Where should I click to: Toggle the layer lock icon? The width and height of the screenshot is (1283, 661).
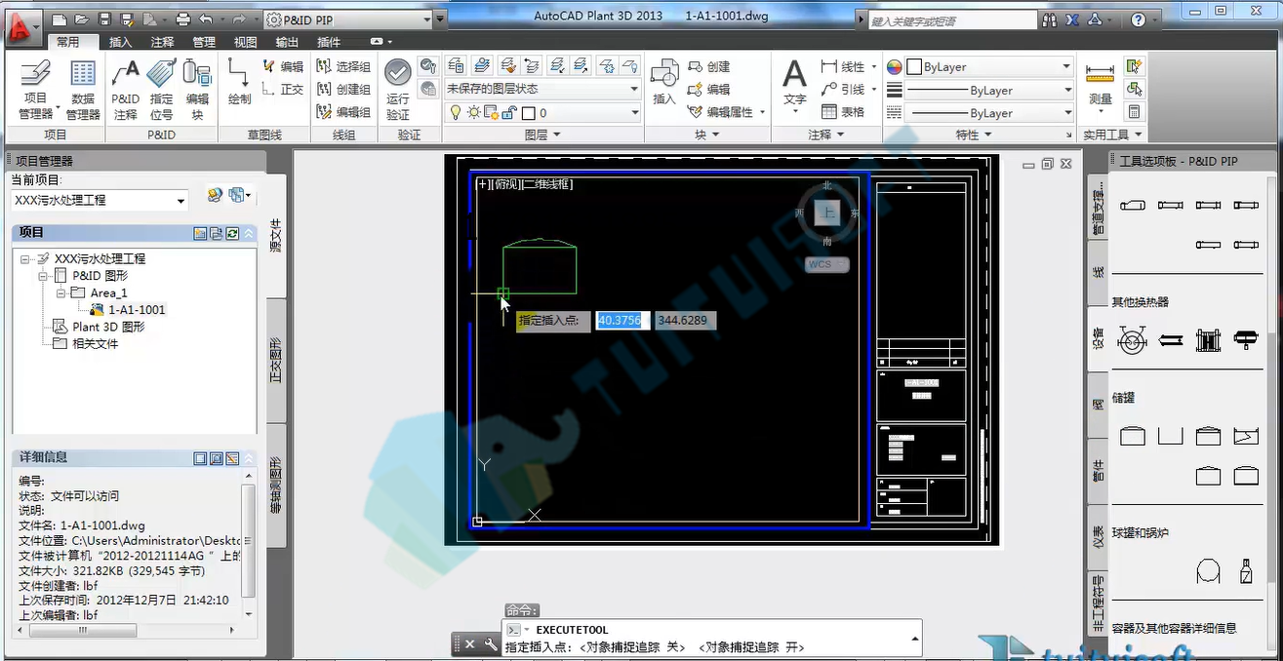pyautogui.click(x=507, y=112)
